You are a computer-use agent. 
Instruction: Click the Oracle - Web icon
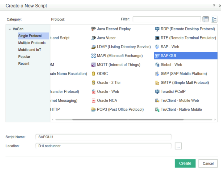click(93, 92)
